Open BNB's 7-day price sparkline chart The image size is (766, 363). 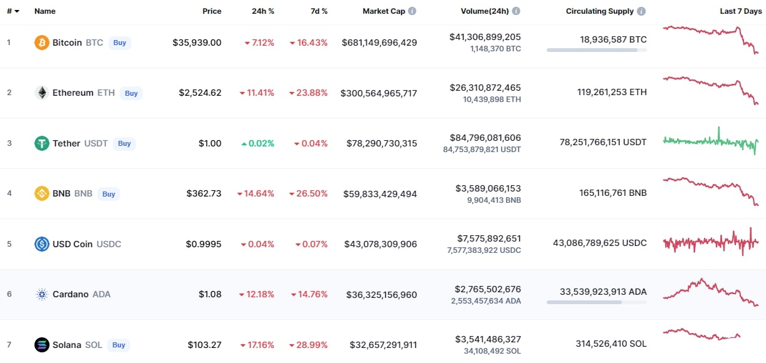point(711,190)
